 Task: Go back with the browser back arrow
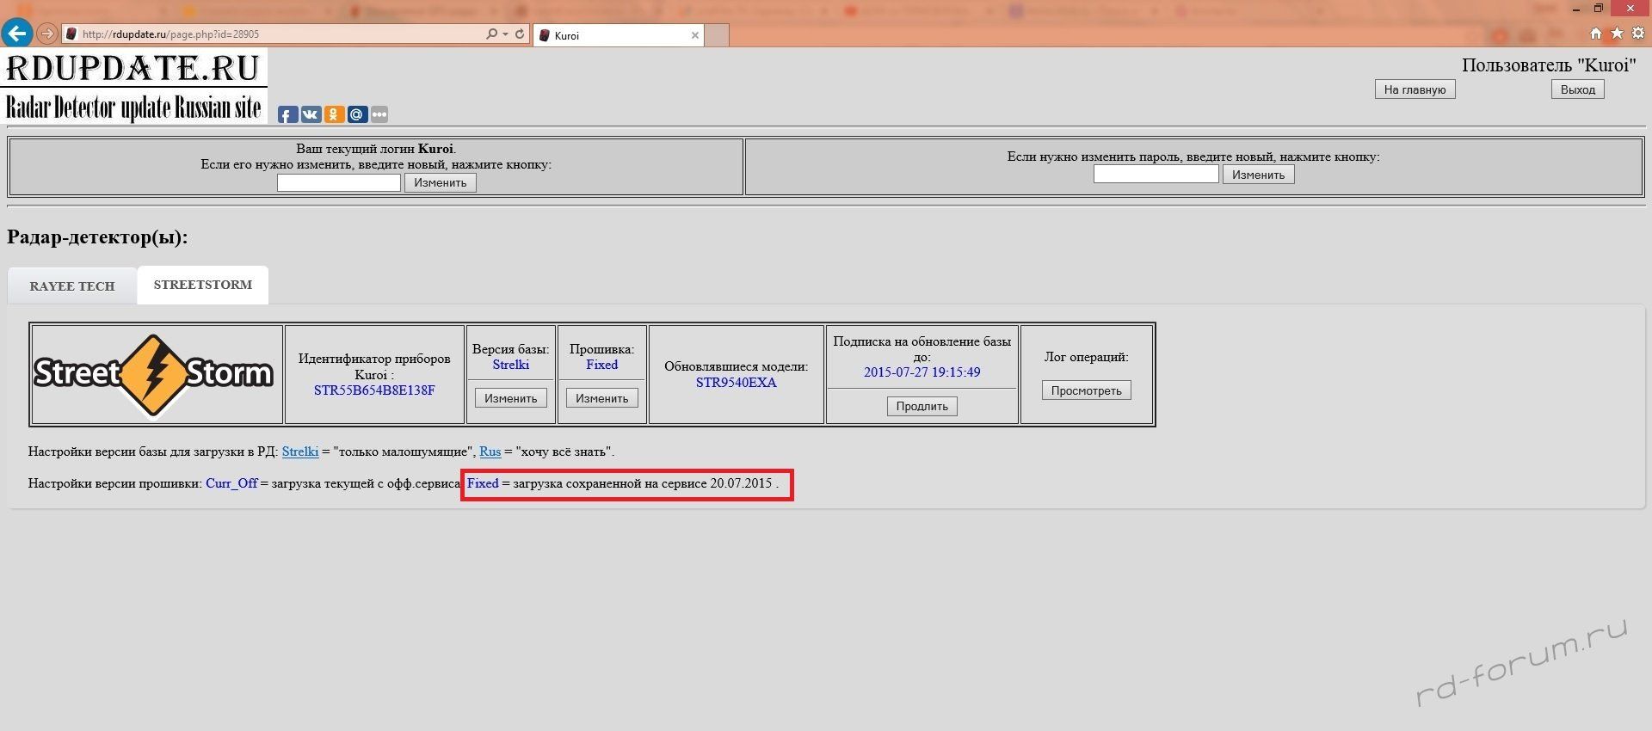[17, 34]
